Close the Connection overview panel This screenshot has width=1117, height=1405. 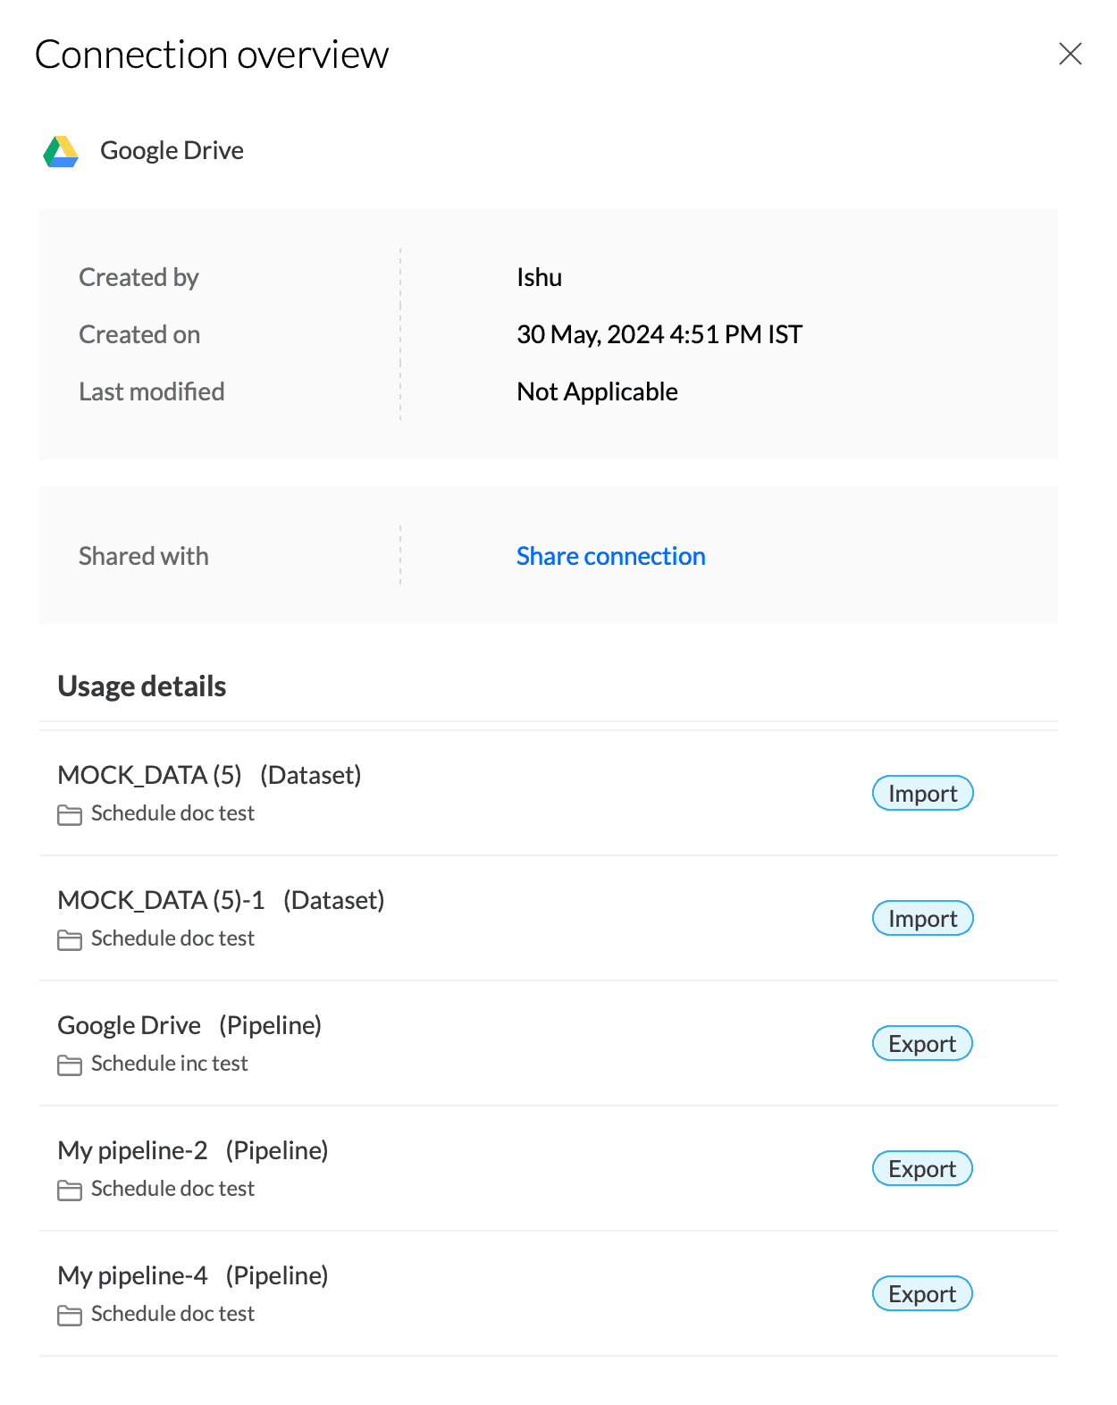click(x=1070, y=54)
